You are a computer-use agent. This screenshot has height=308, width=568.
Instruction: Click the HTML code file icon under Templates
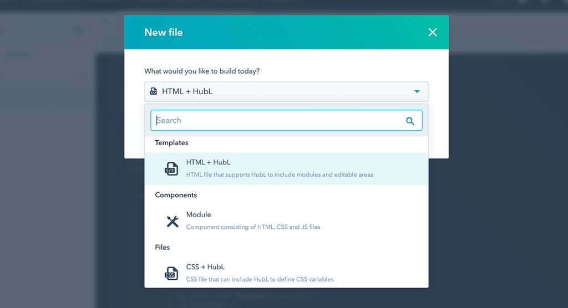[x=171, y=168]
